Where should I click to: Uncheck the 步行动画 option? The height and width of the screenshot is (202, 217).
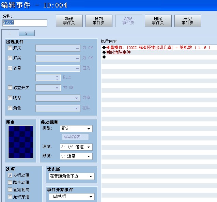(10, 175)
